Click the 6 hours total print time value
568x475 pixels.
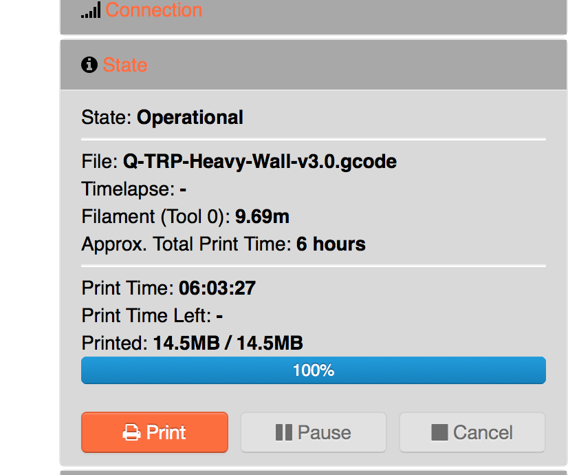[331, 244]
